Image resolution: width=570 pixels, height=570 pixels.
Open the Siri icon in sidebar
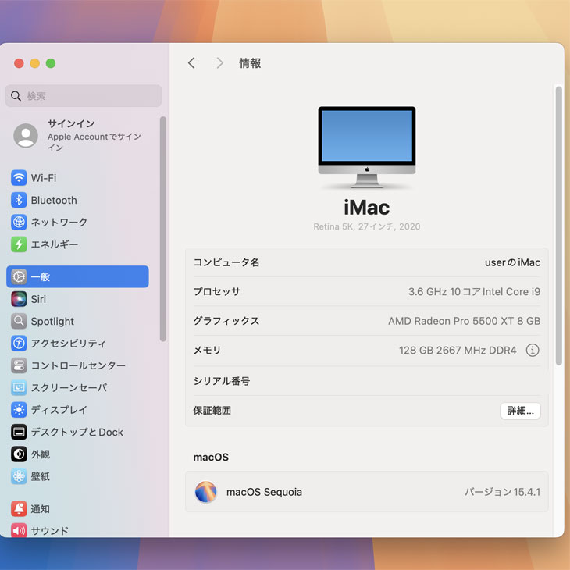tap(19, 299)
